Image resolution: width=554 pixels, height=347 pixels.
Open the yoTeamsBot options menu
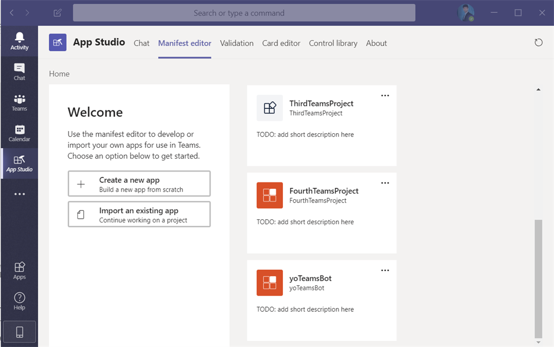[385, 270]
